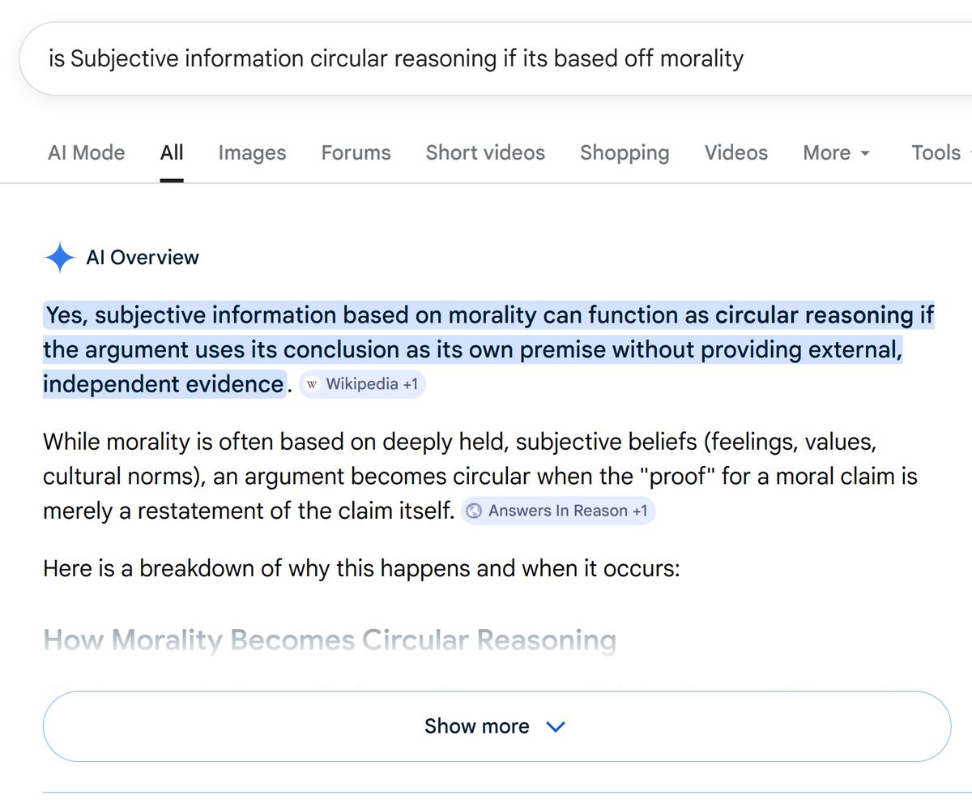Screen dimensions: 972x800
Task: Go to the Forums tab
Action: pyautogui.click(x=356, y=153)
